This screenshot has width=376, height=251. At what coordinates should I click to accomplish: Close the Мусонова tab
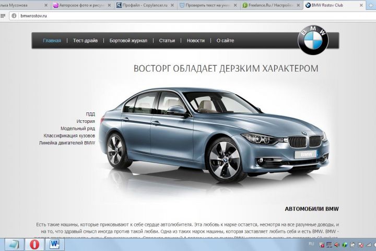[46, 5]
